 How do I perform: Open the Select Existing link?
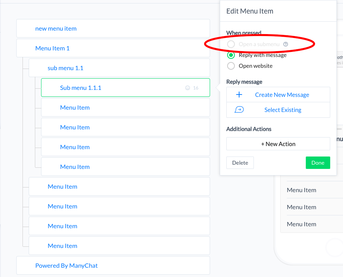pos(283,110)
